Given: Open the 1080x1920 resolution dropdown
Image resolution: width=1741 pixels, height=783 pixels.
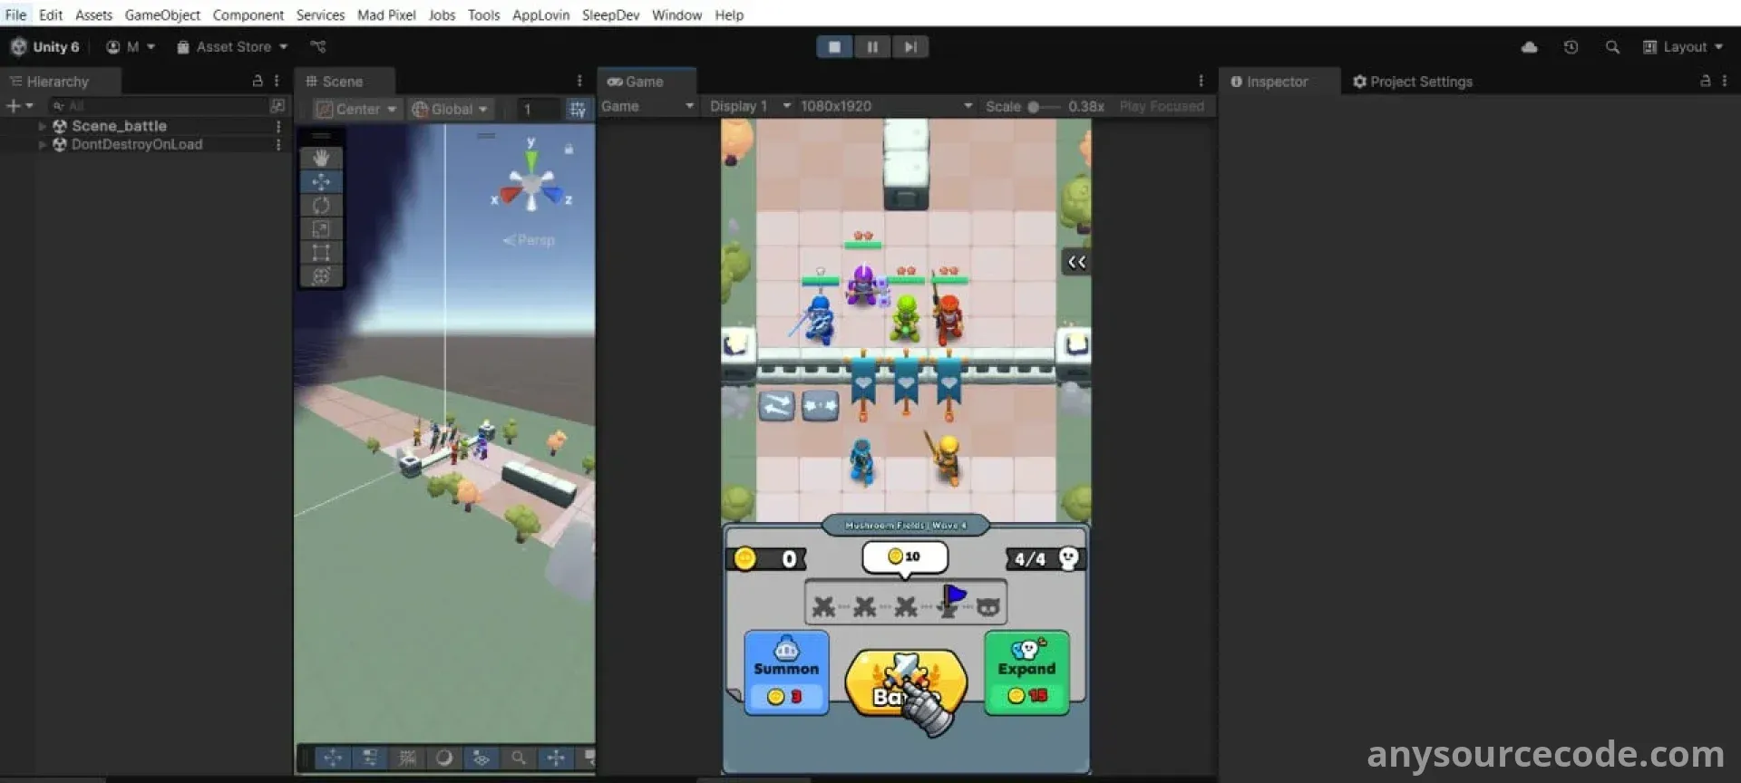Looking at the screenshot, I should 885,106.
